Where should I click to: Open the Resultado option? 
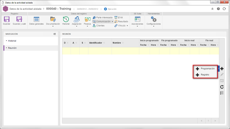click(x=121, y=21)
